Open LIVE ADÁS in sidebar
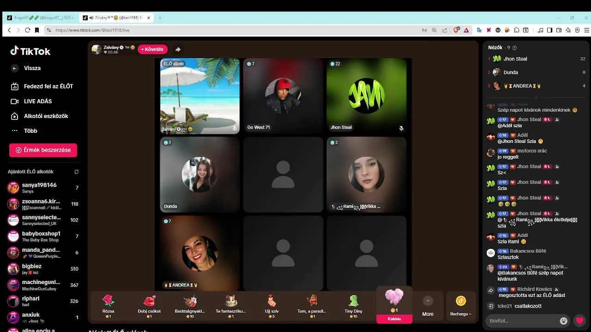The width and height of the screenshot is (591, 332). point(31,101)
